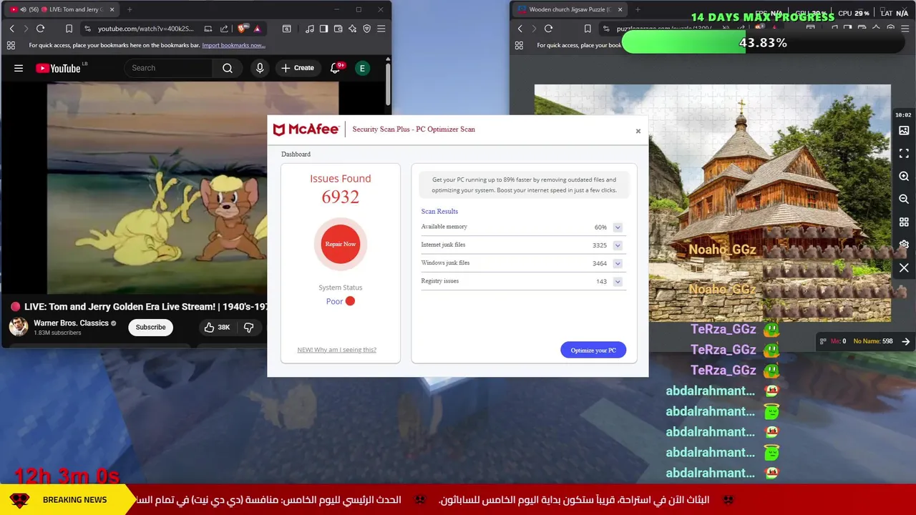The height and width of the screenshot is (515, 916).
Task: Click Import bookmarks now link
Action: click(x=233, y=45)
